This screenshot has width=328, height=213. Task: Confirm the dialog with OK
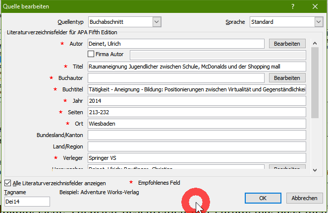pos(263,198)
